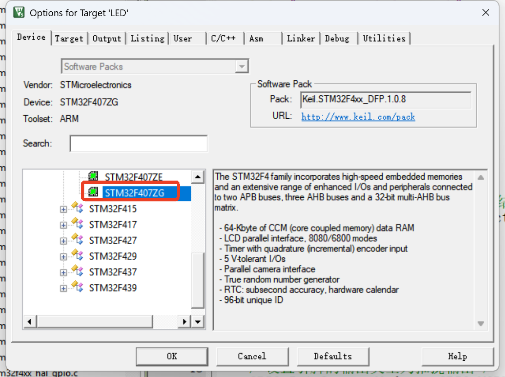Click the Help button
Image resolution: width=505 pixels, height=377 pixels.
tap(458, 356)
